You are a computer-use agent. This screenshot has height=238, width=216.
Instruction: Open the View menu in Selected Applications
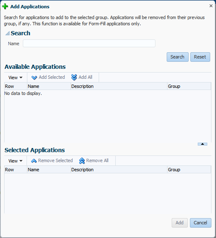click(15, 161)
